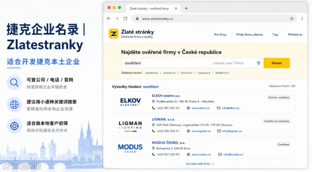Email info@ligman.cz via its link
312x172 pixels.
(x=232, y=131)
